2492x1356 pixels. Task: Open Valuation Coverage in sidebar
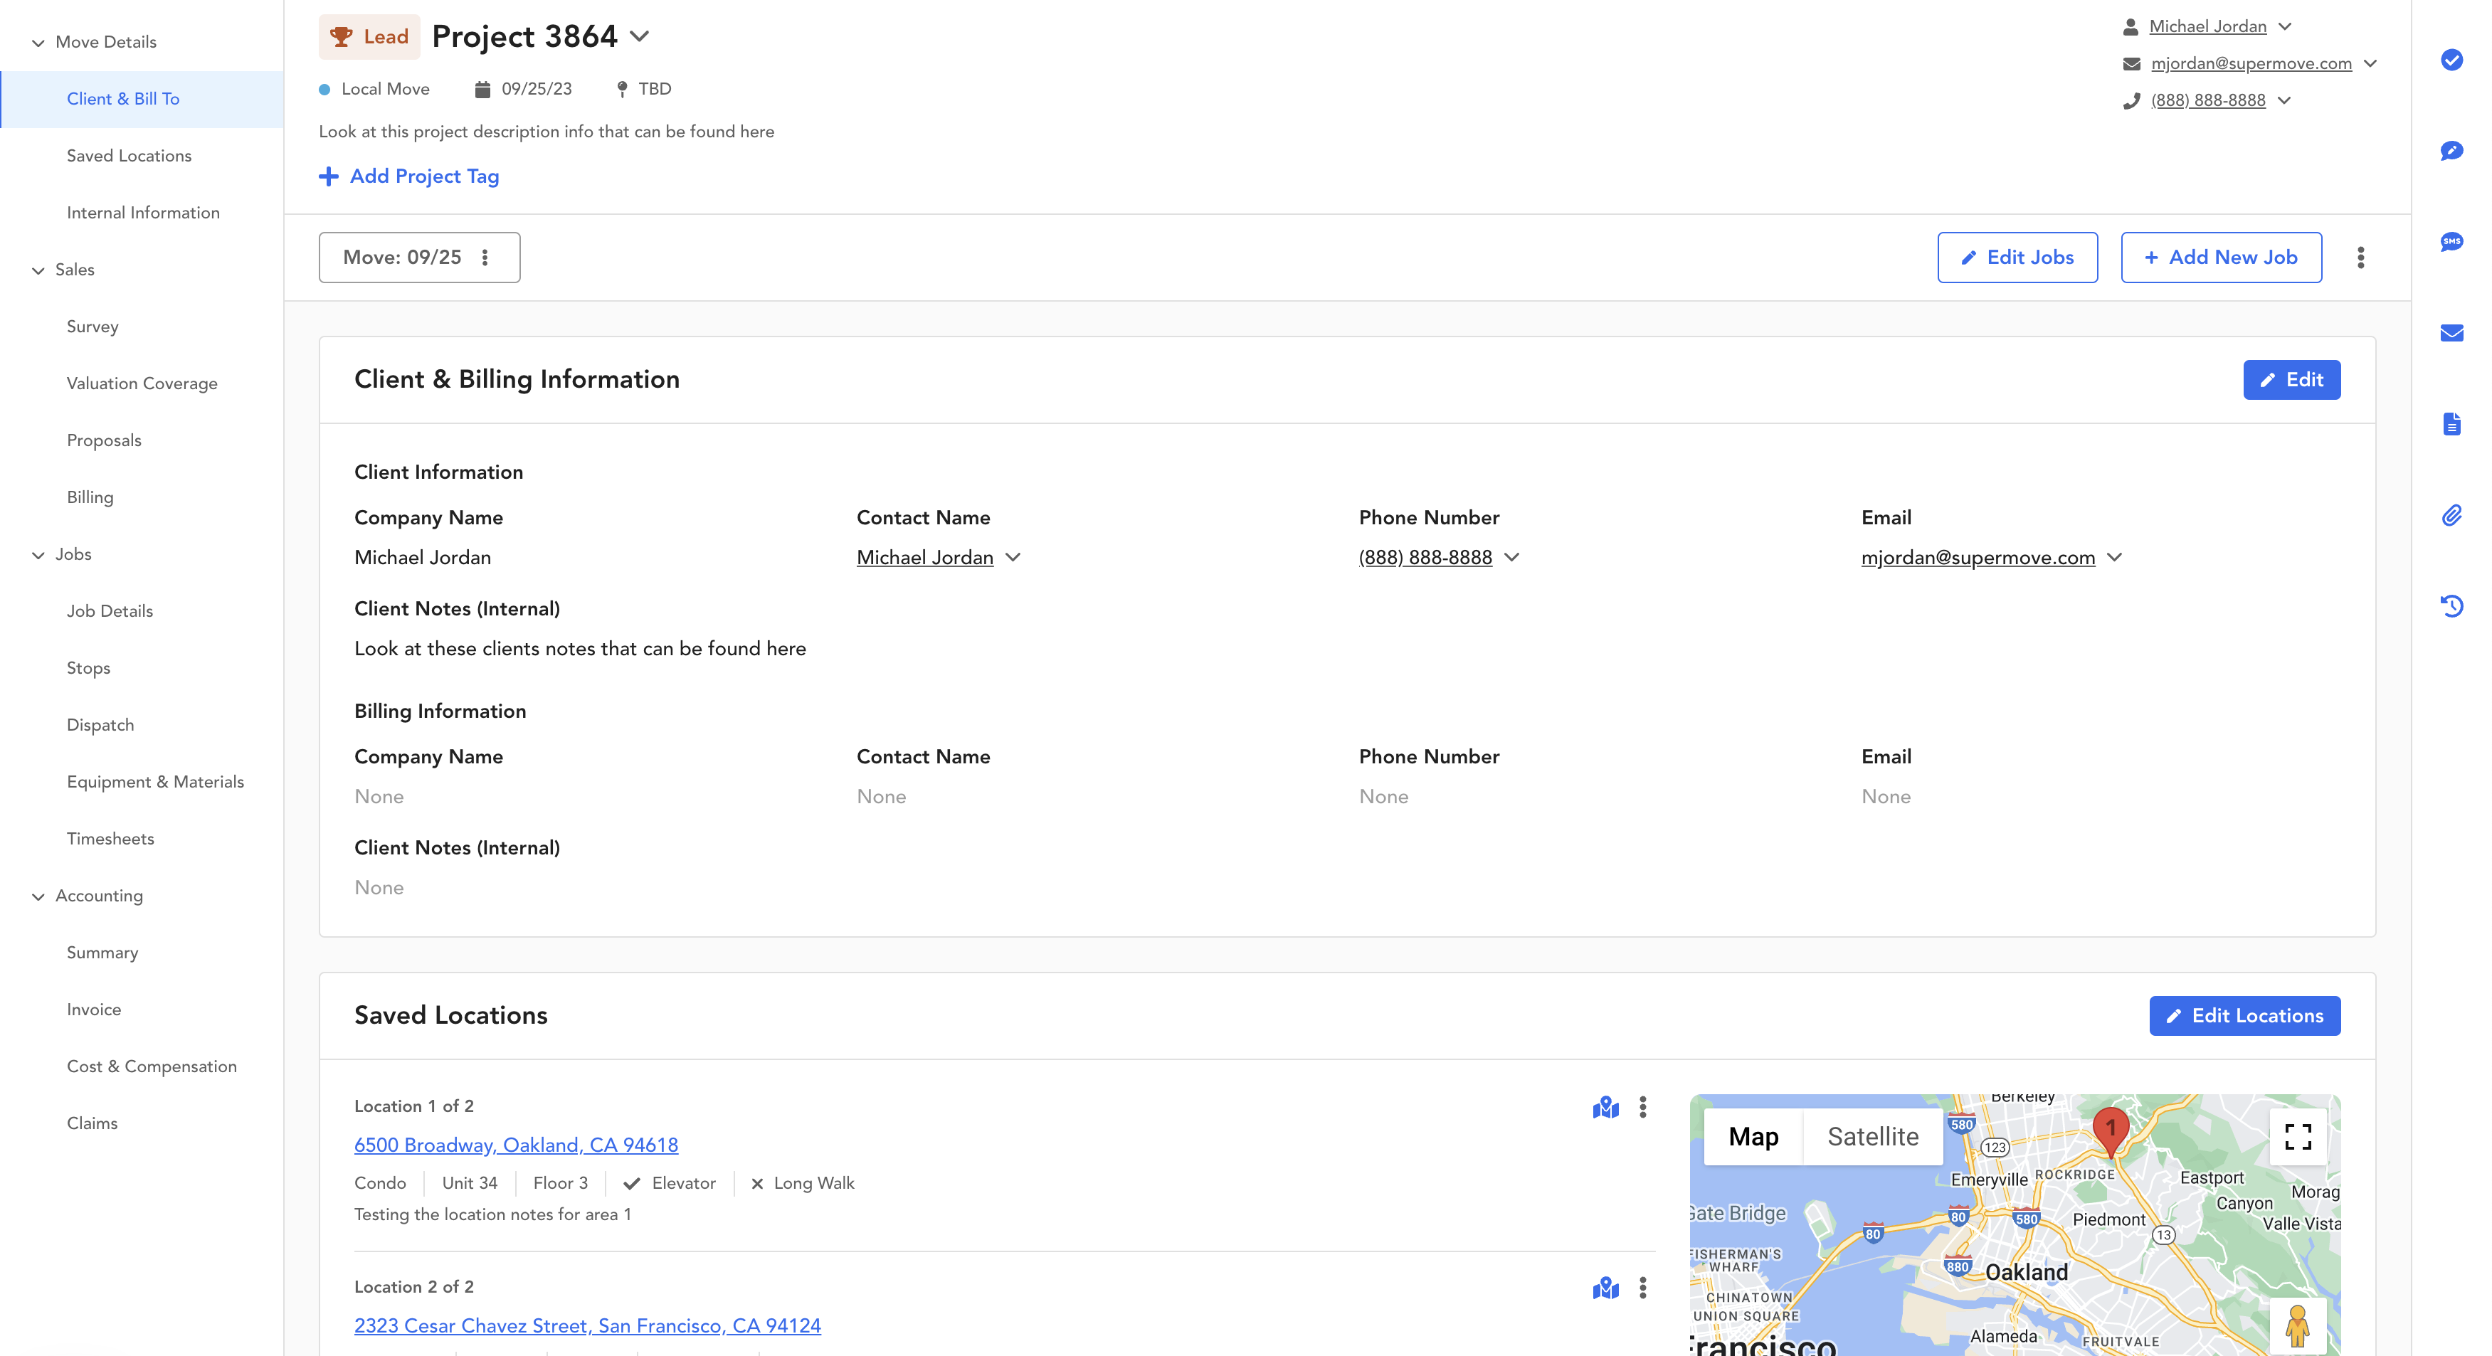[142, 384]
